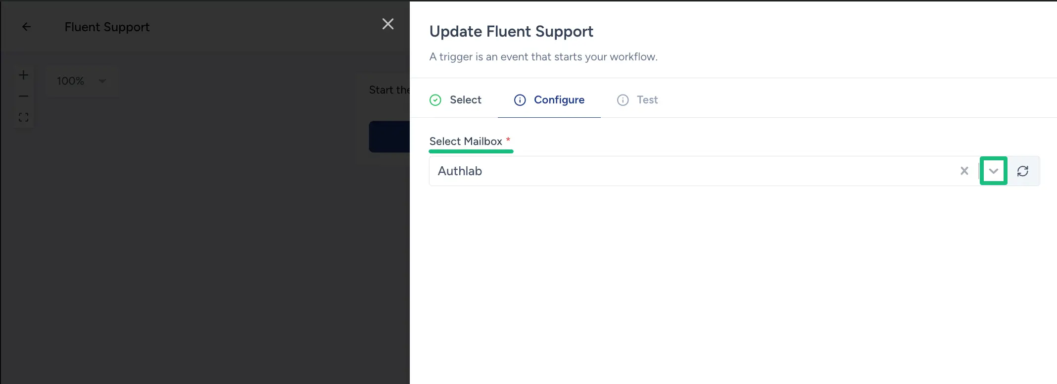Viewport: 1057px width, 384px height.
Task: Clear the Authlab mailbox selection
Action: [x=964, y=171]
